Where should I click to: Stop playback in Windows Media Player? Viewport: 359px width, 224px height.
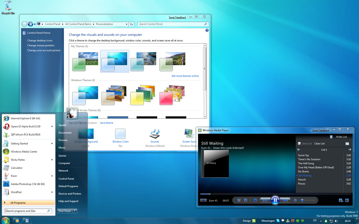coord(255,200)
